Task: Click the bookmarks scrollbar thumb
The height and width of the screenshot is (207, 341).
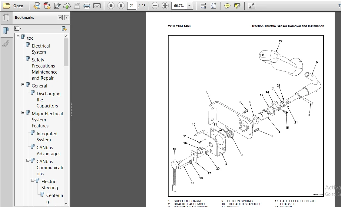Action: (x=66, y=52)
